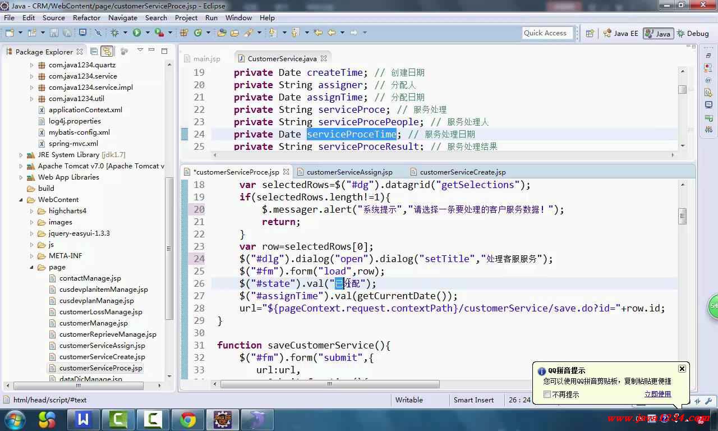Click the Restore icon atop right trim
The image size is (718, 431).
point(708,56)
